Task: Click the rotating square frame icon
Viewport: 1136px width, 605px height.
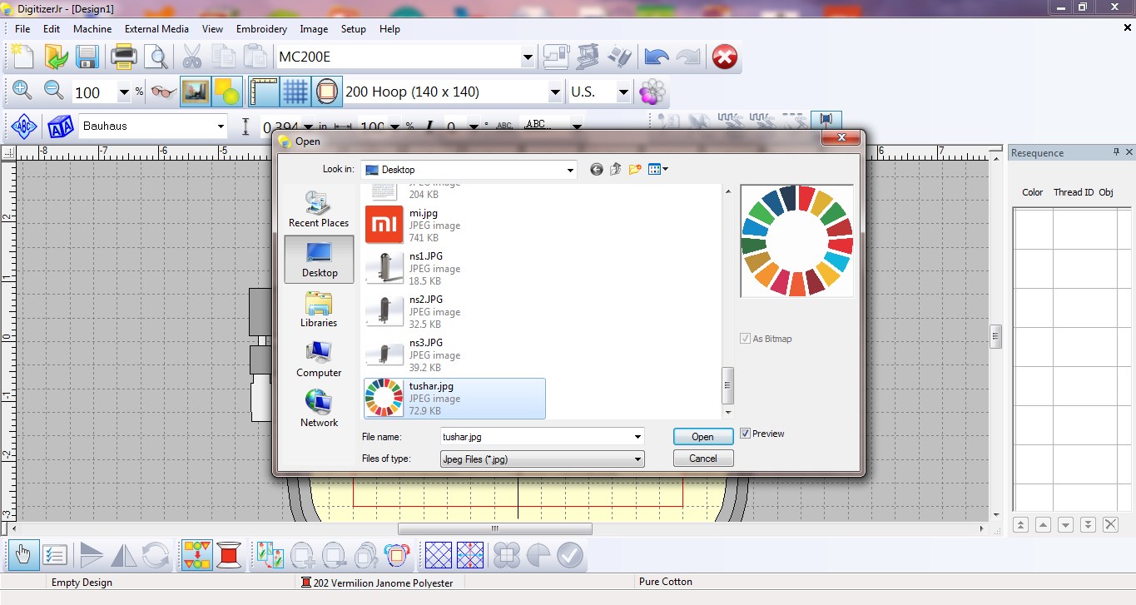Action: 398,554
